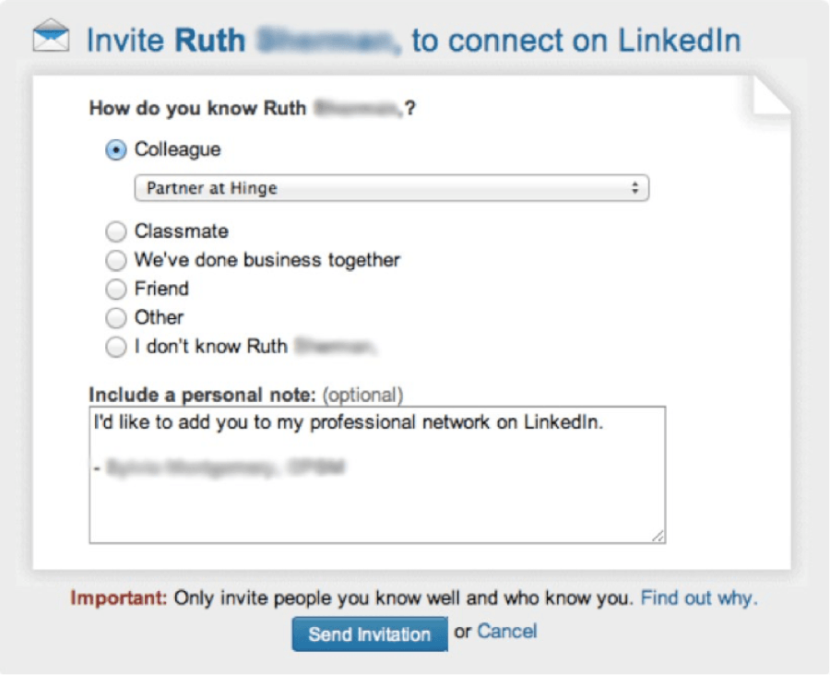The image size is (830, 675).
Task: Click the "Classmate" label text
Action: [182, 231]
